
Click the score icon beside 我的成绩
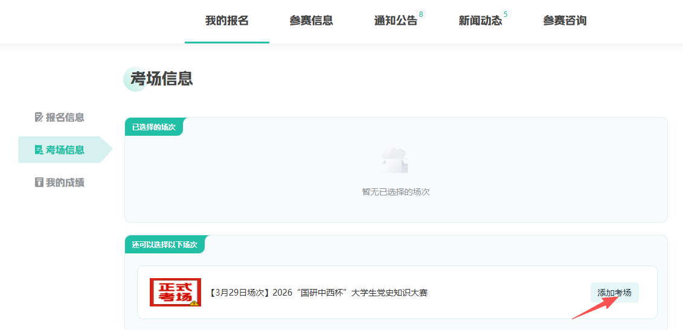[x=39, y=182]
